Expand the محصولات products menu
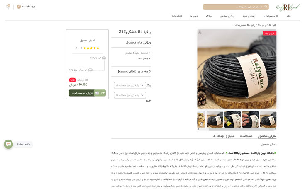305x191 pixels. point(271,16)
